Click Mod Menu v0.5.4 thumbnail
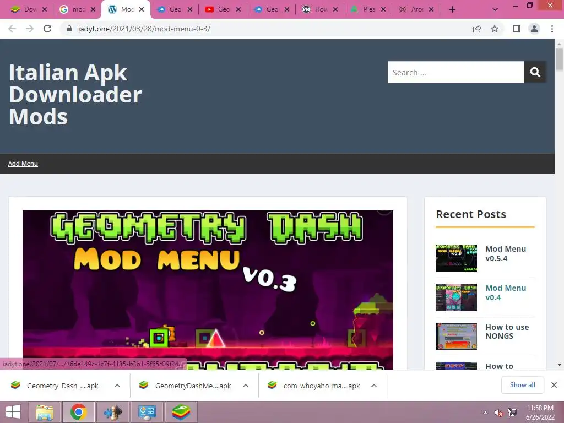564x423 pixels. (x=456, y=258)
